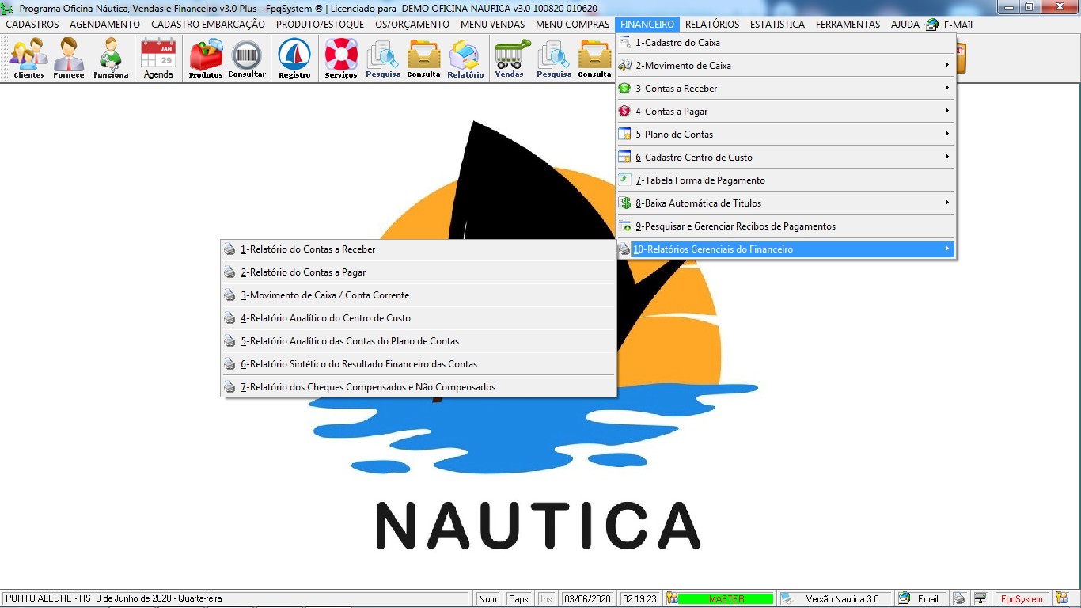Image resolution: width=1081 pixels, height=608 pixels.
Task: Choose 4-Relatório Analítico do Centro de Custo
Action: click(418, 318)
